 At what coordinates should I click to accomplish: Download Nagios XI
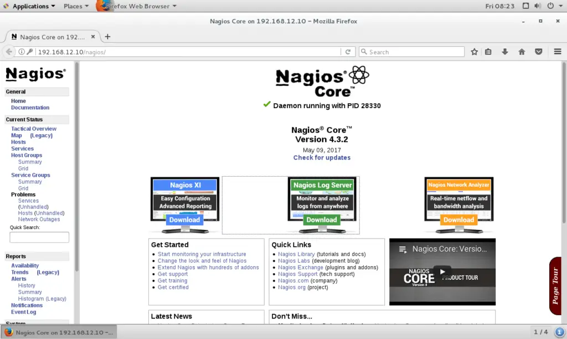click(185, 220)
